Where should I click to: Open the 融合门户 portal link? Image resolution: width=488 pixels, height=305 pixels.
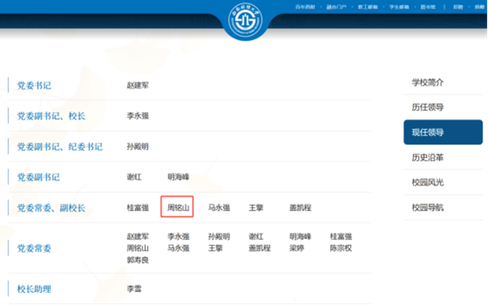click(336, 7)
